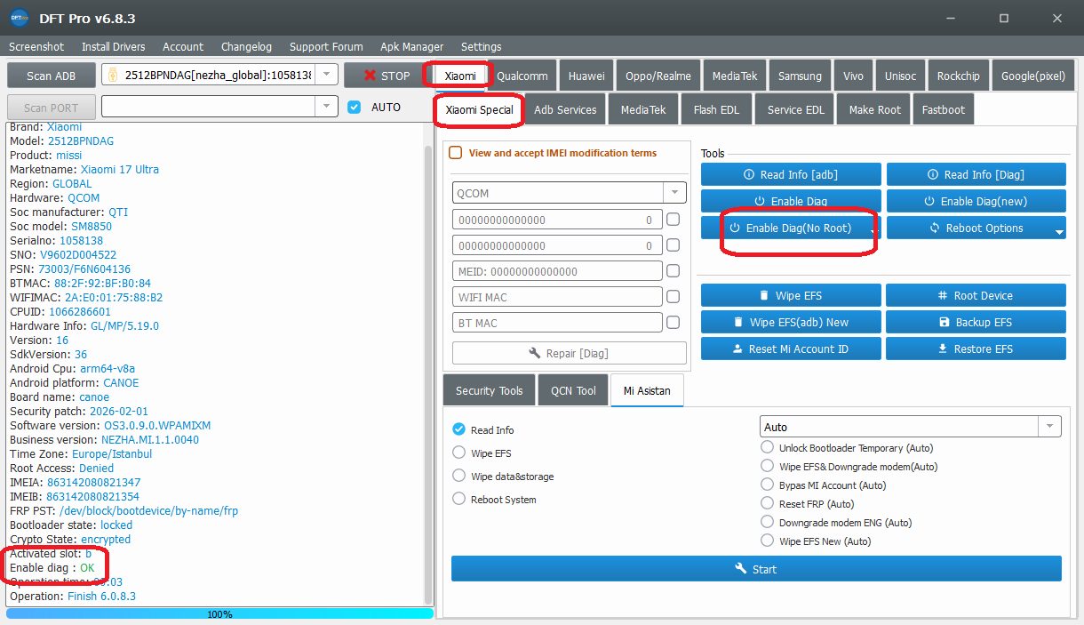1084x625 pixels.
Task: Click the MEID input field
Action: pos(557,271)
